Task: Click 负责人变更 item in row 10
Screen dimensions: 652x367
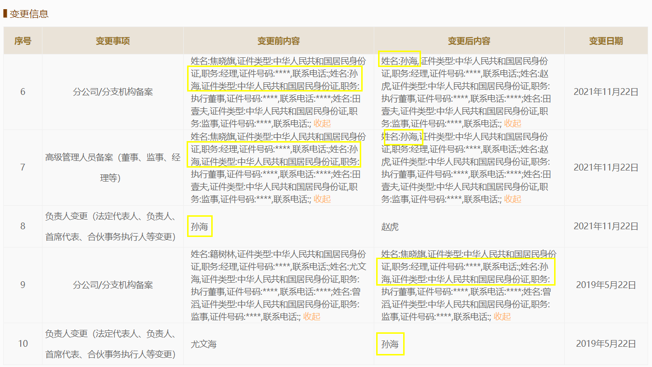Action: point(113,343)
